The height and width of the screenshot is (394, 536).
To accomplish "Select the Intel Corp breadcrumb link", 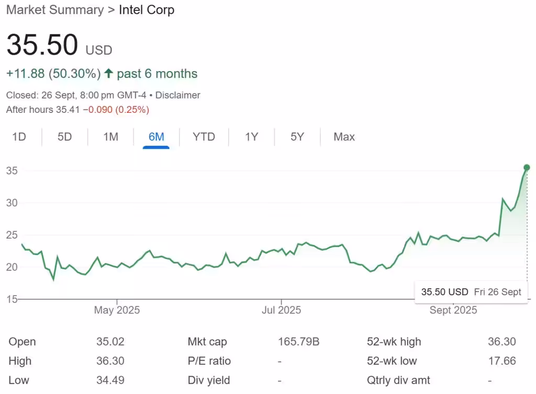I will point(147,9).
